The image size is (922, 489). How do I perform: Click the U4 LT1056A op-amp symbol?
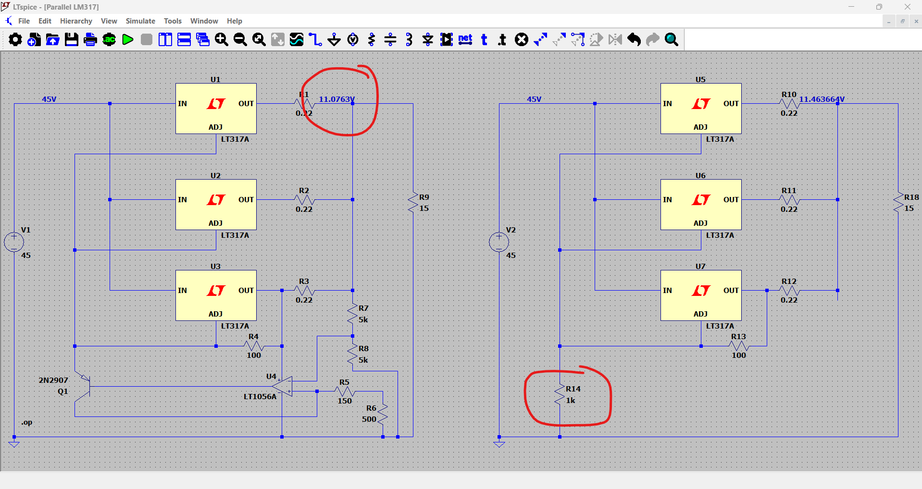coord(283,386)
